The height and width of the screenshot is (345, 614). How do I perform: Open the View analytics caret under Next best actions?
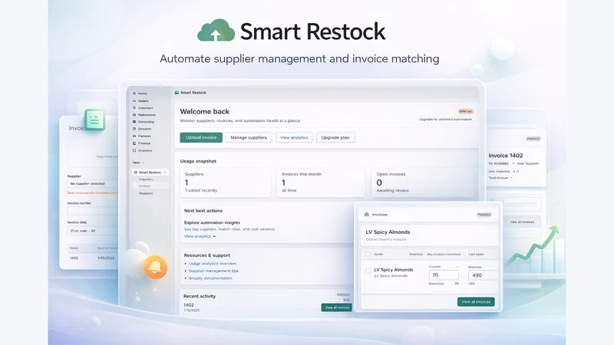tap(214, 237)
